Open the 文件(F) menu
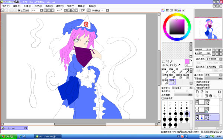This screenshot has height=139, width=223. tap(6, 6)
